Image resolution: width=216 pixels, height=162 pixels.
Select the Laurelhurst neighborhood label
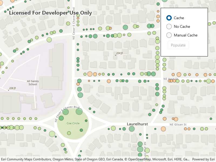(137, 124)
